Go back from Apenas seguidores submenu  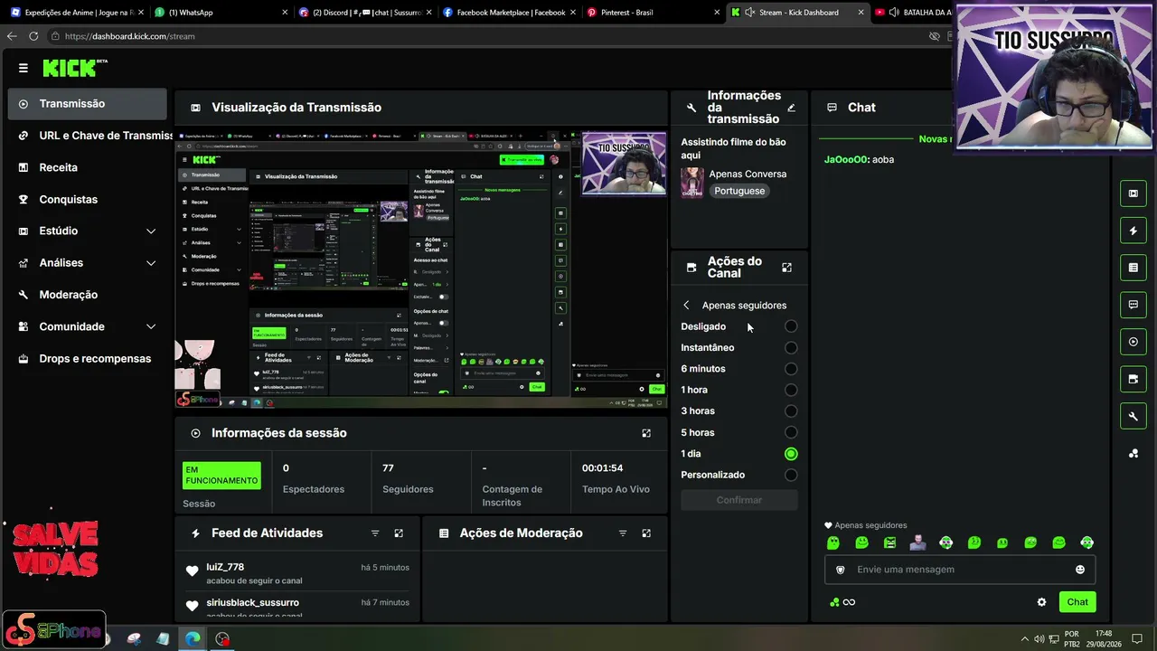[686, 306]
